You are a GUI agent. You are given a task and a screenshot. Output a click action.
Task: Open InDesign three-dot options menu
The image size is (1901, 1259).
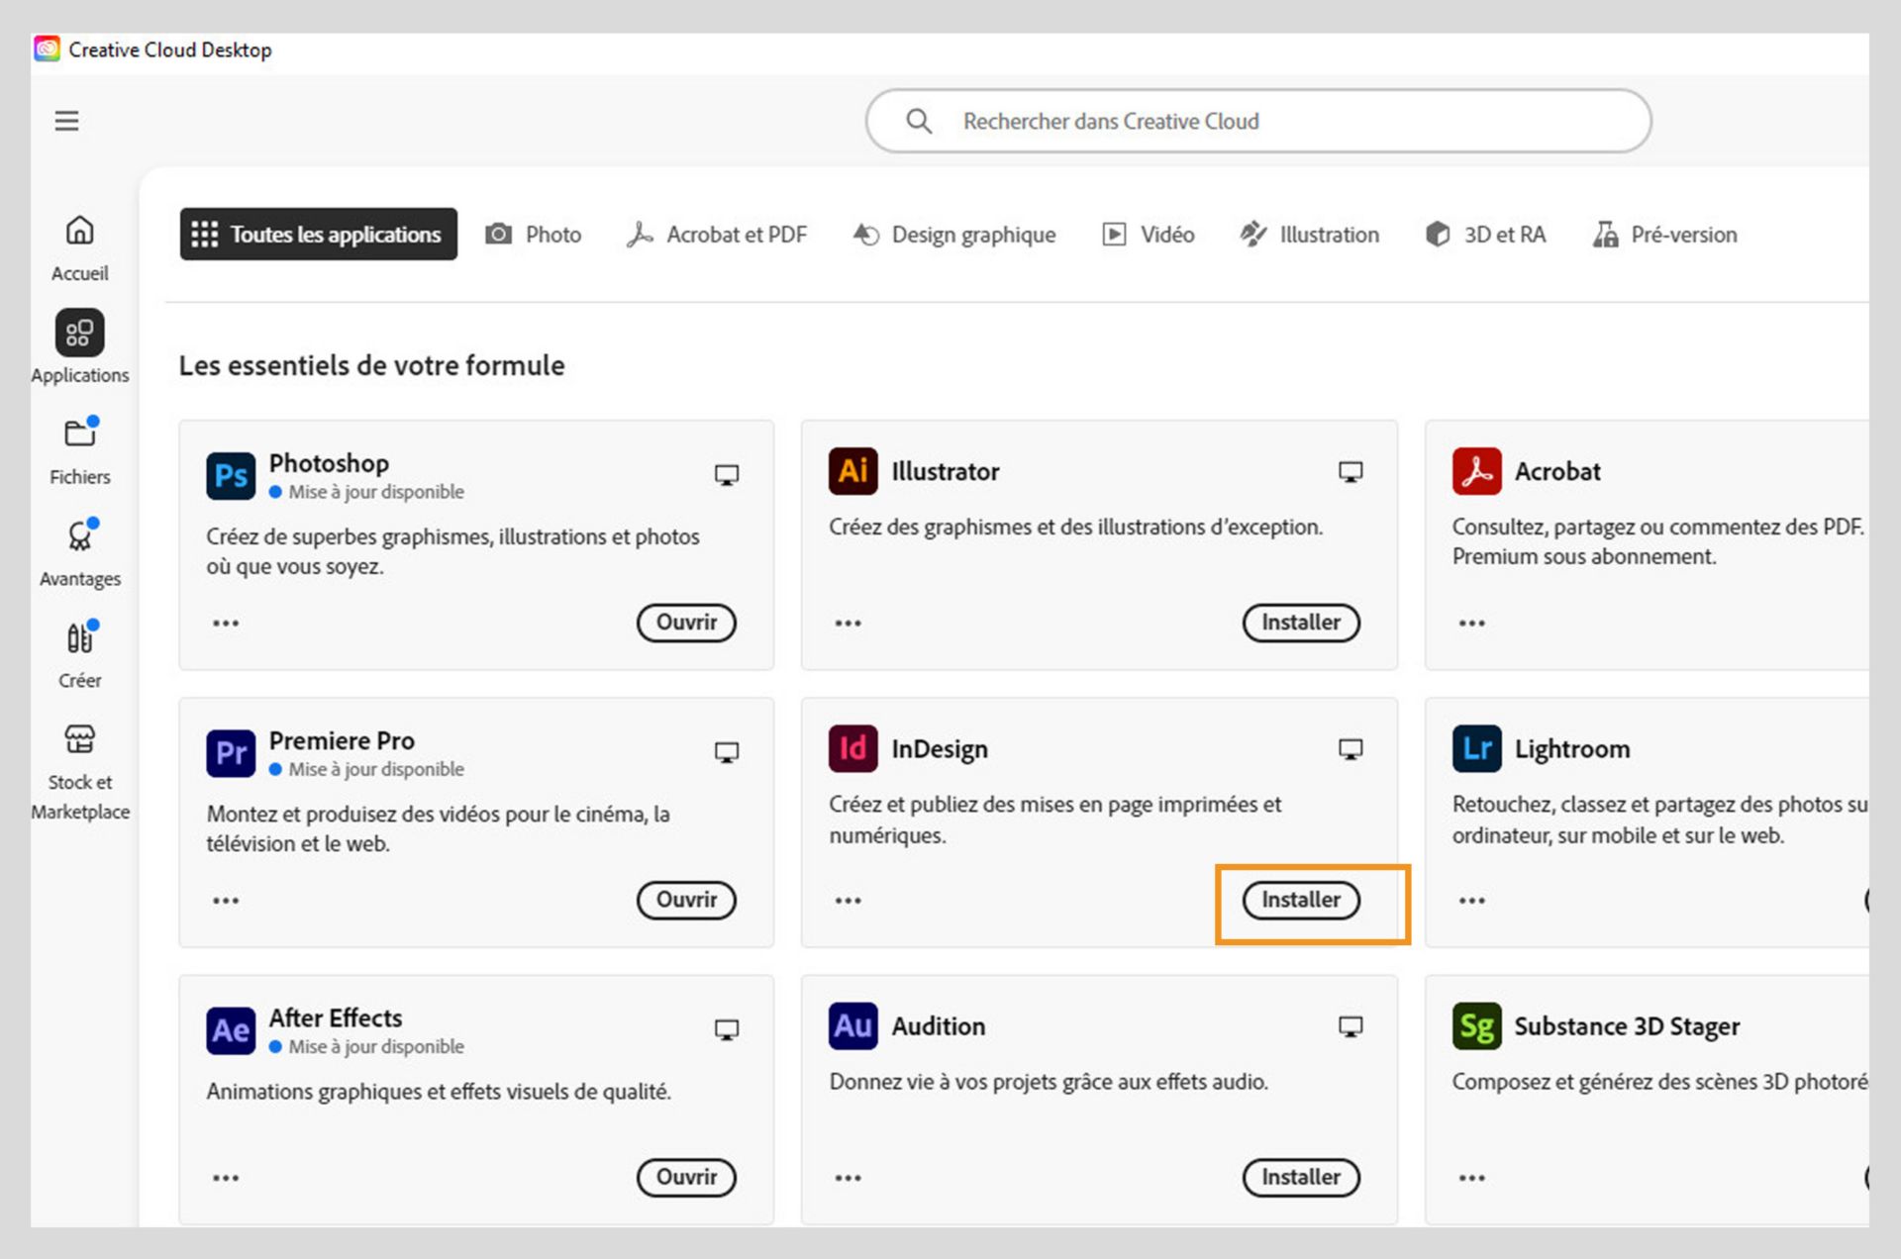click(x=848, y=900)
